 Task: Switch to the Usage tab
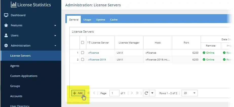(87, 19)
